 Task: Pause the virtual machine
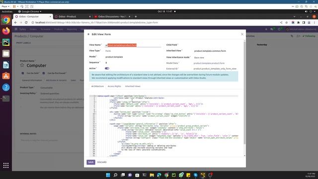click(x=14, y=6)
